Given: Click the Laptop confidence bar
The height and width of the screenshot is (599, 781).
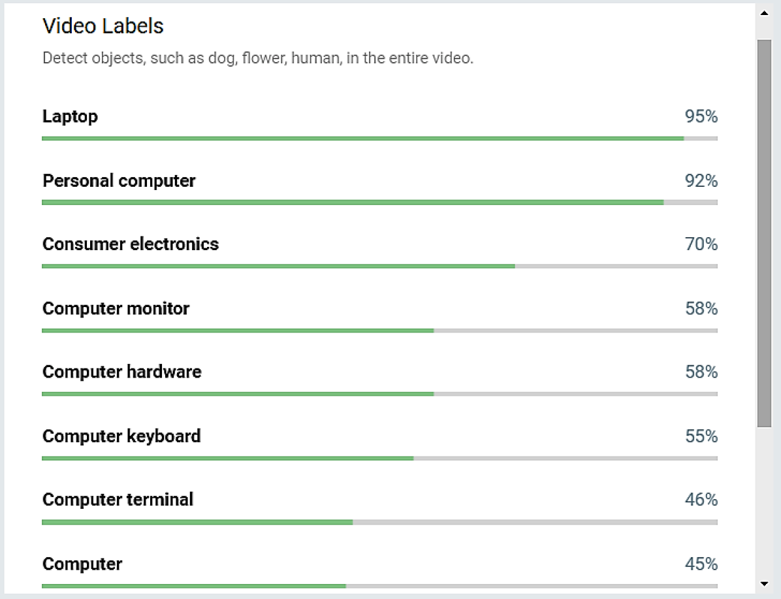Looking at the screenshot, I should 379,138.
